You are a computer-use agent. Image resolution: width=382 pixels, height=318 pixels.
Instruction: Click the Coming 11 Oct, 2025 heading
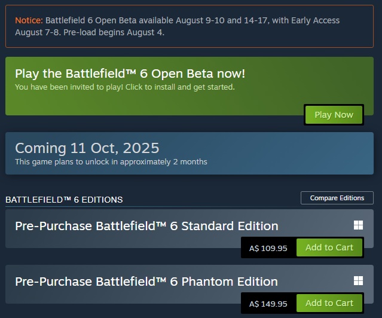(x=87, y=148)
